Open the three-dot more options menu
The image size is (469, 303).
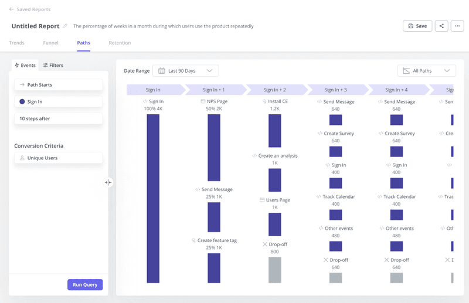(458, 26)
